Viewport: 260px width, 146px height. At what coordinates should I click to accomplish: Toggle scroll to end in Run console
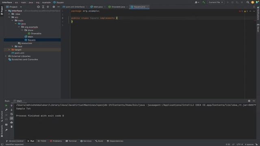coord(11,118)
